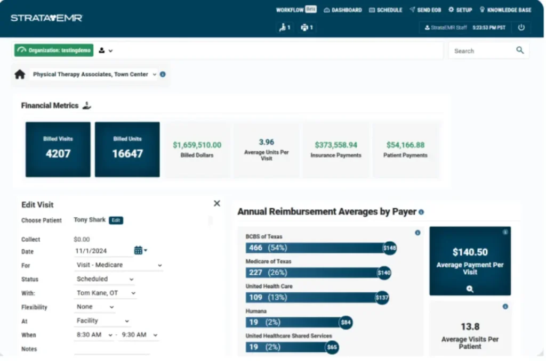Click the printer icon with badge 1
Image resolution: width=546 pixels, height=361 pixels.
(303, 27)
